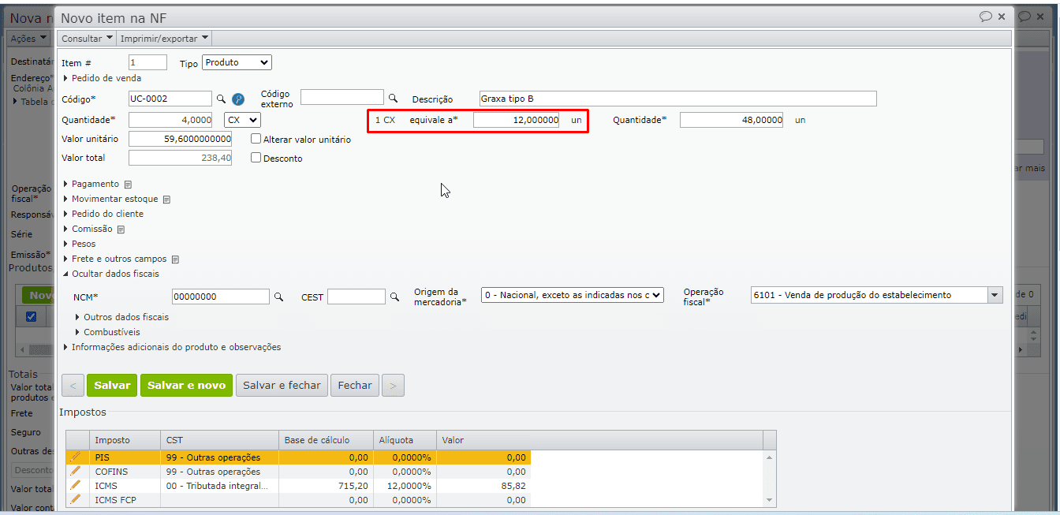The width and height of the screenshot is (1060, 515).
Task: Open the Imprimir/exportar menu
Action: click(164, 38)
